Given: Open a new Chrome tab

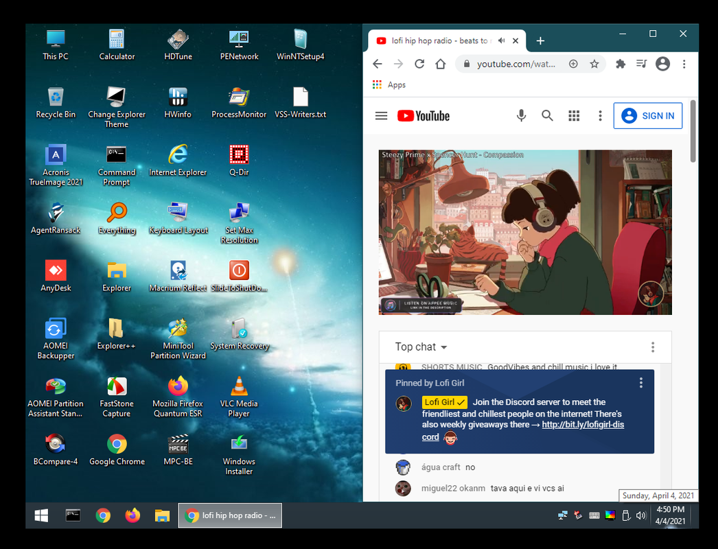Looking at the screenshot, I should click(540, 40).
